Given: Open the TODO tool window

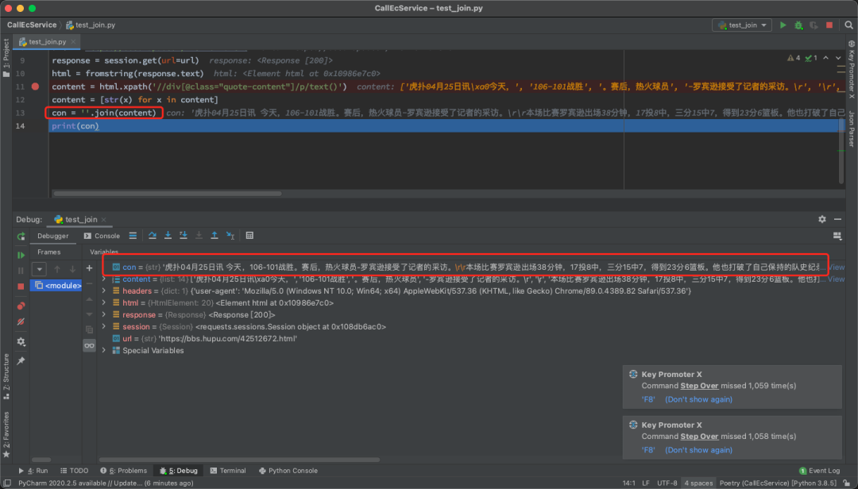Looking at the screenshot, I should tap(75, 471).
